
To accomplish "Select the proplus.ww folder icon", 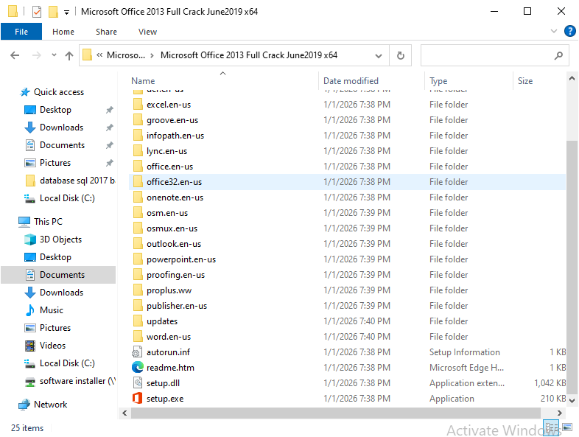I will coord(138,290).
